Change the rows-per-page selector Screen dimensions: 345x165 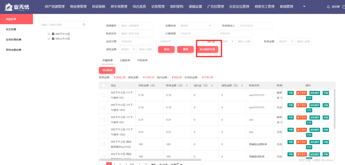tap(176, 164)
